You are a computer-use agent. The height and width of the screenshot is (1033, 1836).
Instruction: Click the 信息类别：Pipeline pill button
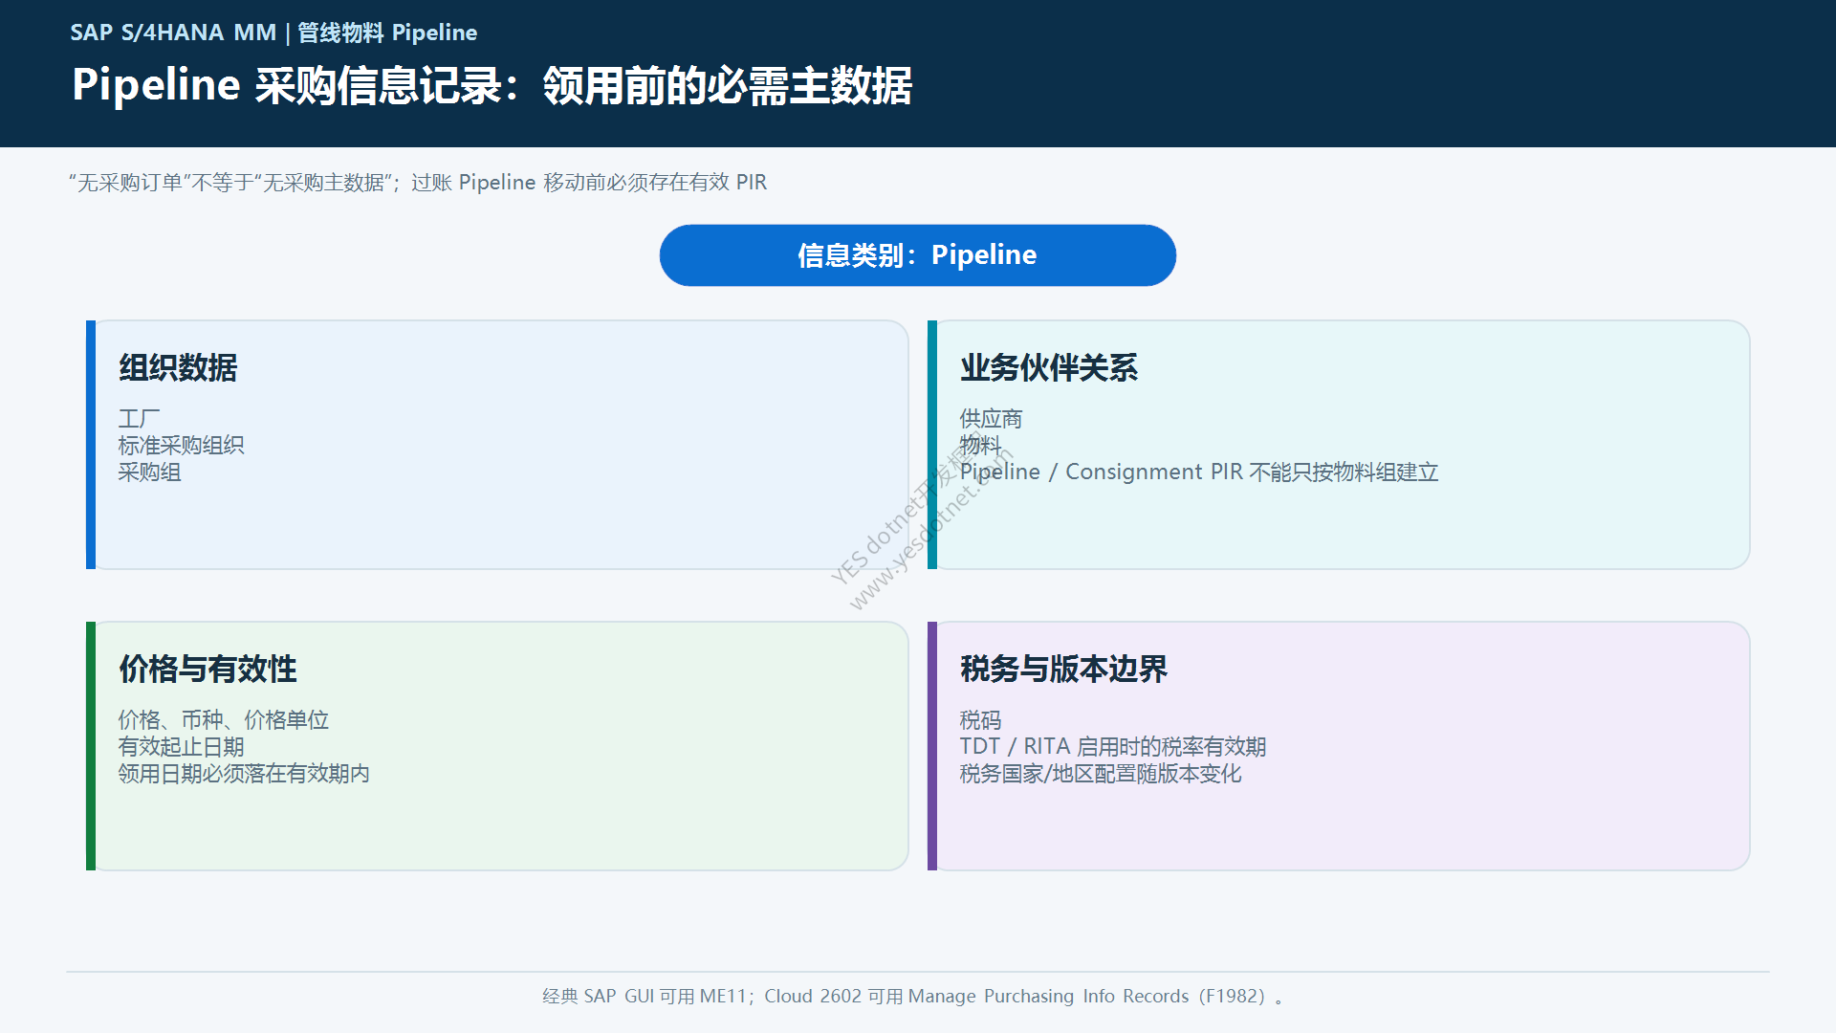917,255
